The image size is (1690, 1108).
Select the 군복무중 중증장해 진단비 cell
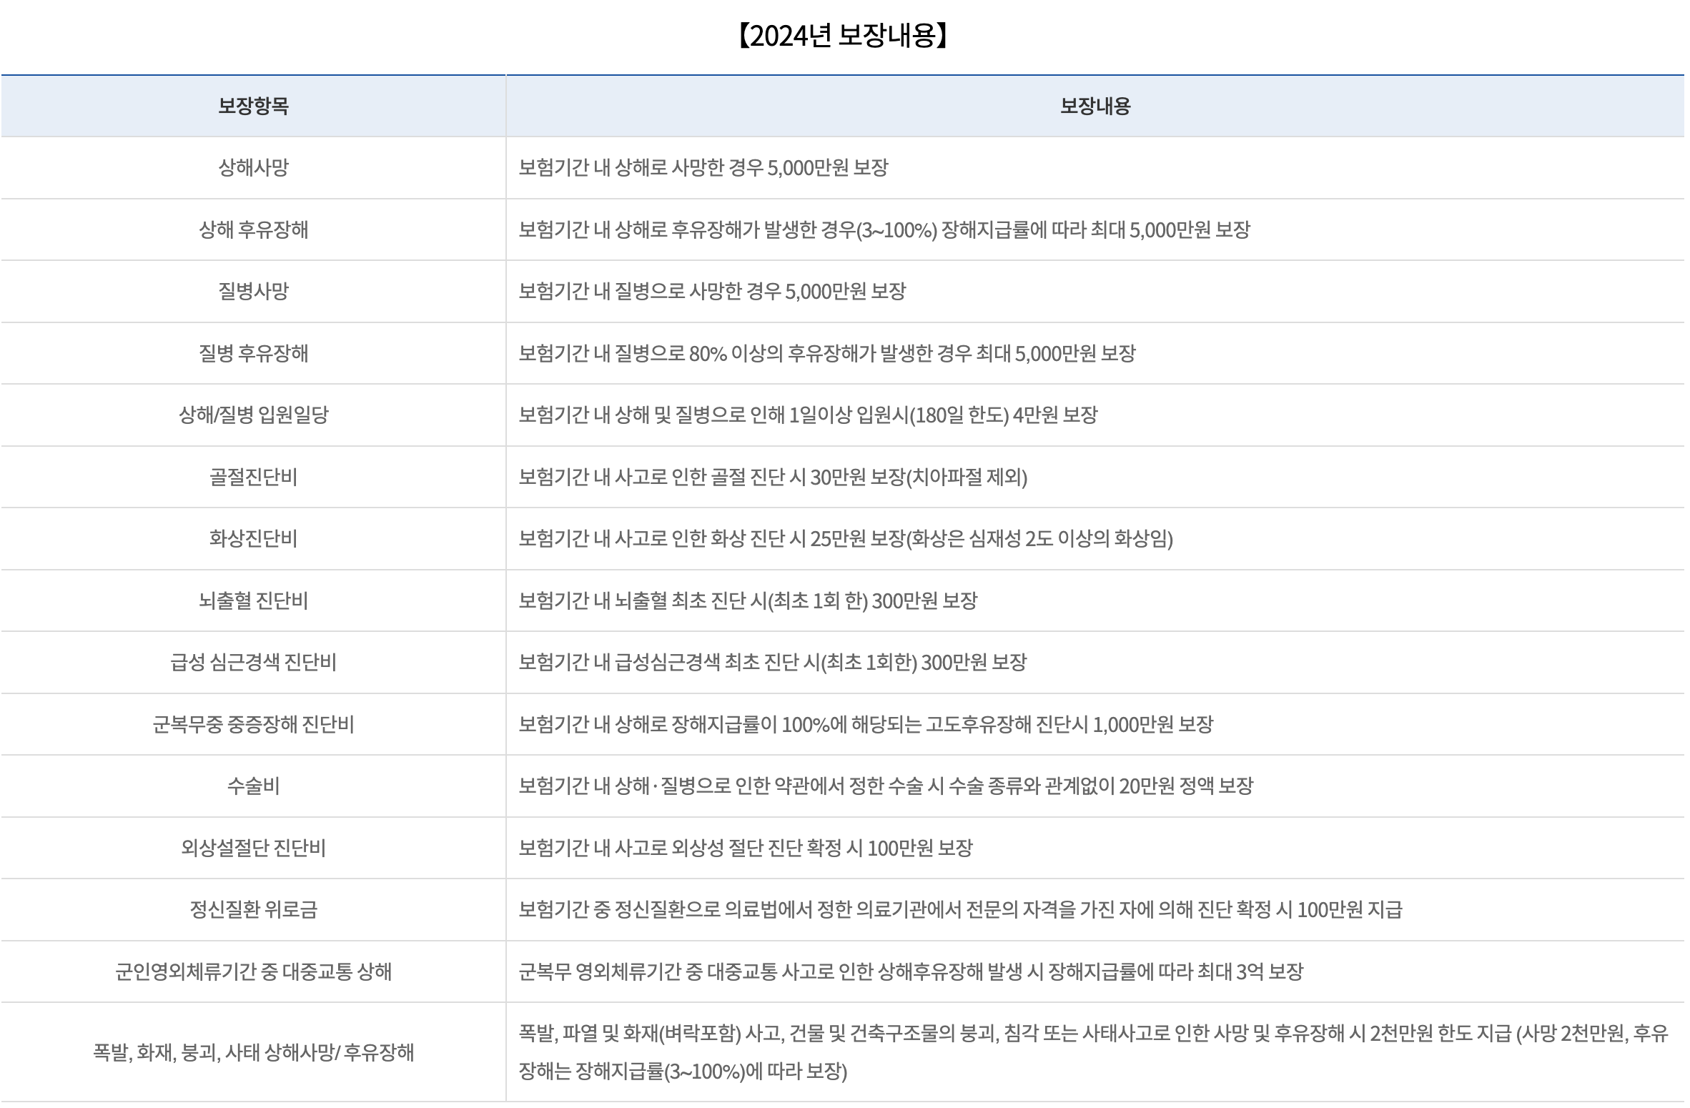pyautogui.click(x=253, y=725)
